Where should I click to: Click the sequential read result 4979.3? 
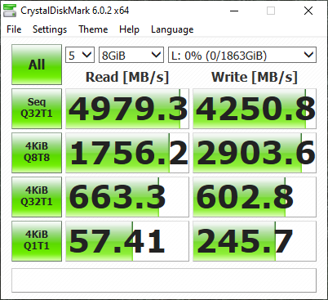(127, 109)
